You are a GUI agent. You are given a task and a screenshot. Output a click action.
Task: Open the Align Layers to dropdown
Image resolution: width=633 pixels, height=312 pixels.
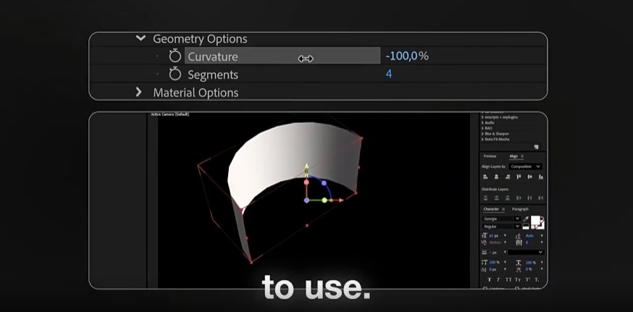(x=525, y=166)
